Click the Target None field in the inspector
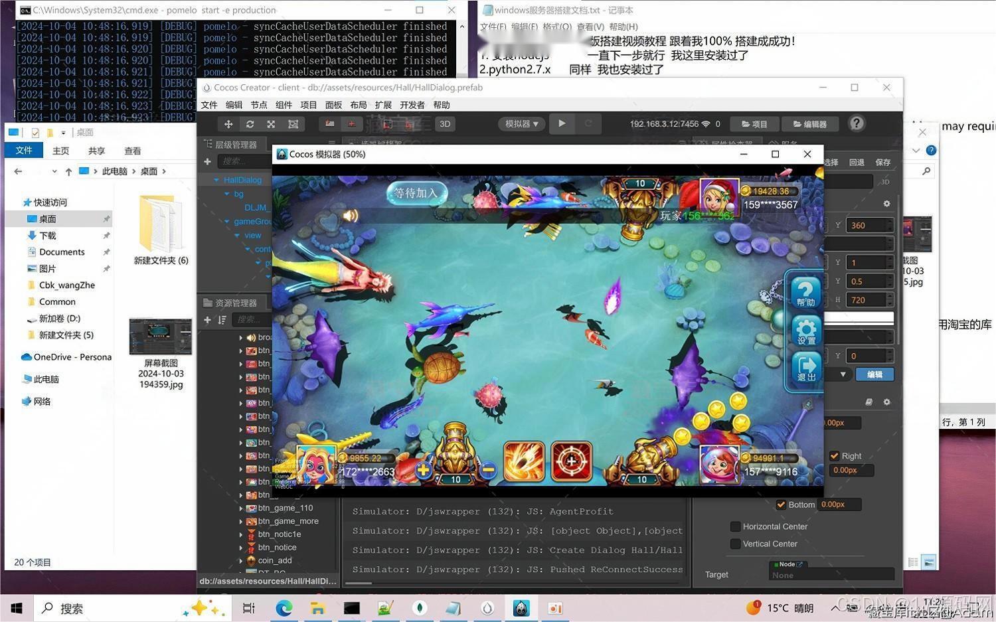 coord(830,575)
